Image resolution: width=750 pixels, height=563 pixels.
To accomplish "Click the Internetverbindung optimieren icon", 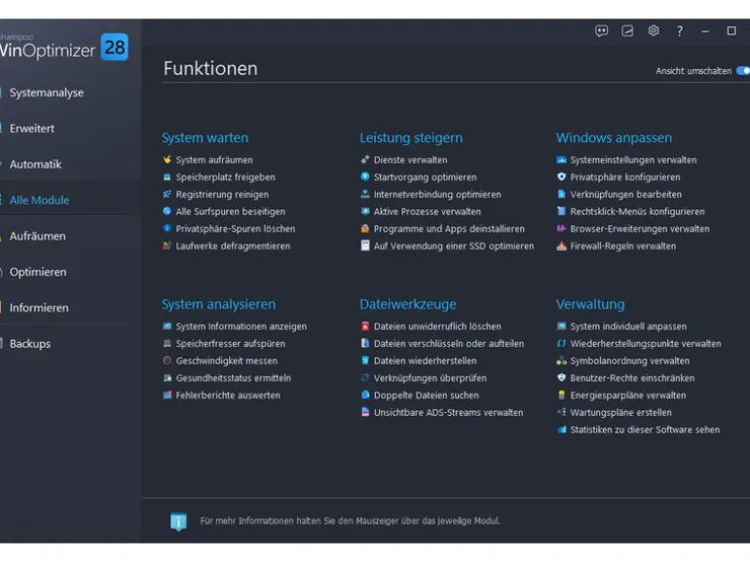I will (365, 194).
